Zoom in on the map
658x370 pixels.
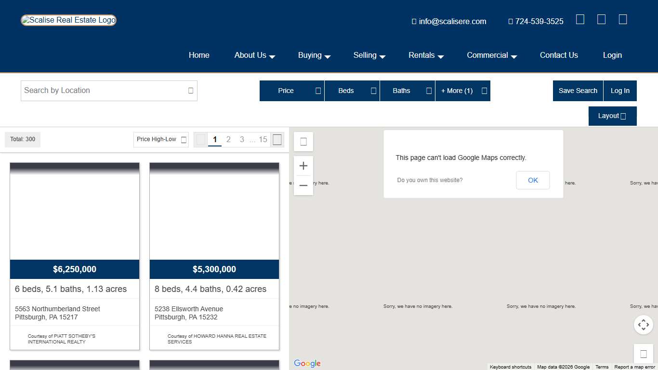(x=303, y=166)
